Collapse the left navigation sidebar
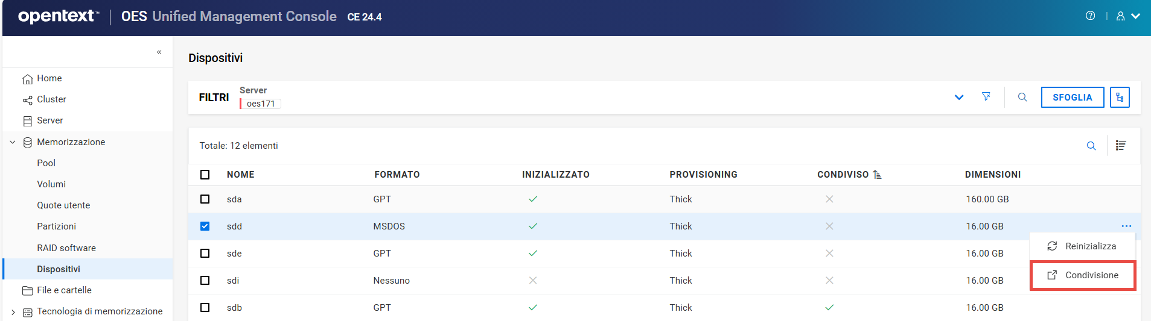 (x=159, y=52)
